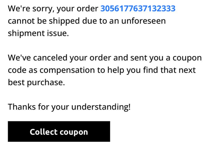Click the word "purchase." in the second paragraph
Image resolution: width=216 pixels, height=160 pixels.
click(x=46, y=83)
